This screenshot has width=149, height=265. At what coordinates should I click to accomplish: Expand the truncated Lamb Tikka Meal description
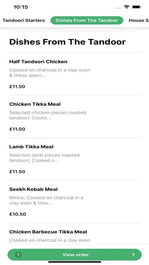click(44, 158)
